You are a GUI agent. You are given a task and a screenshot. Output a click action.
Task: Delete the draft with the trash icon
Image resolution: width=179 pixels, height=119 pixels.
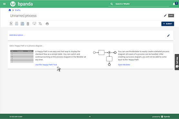(28, 24)
